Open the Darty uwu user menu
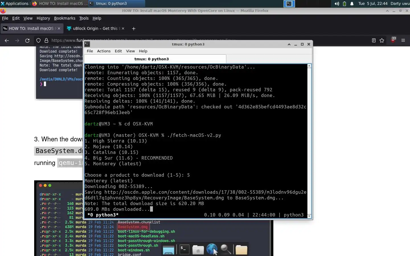The height and width of the screenshot is (256, 410). tap(400, 3)
